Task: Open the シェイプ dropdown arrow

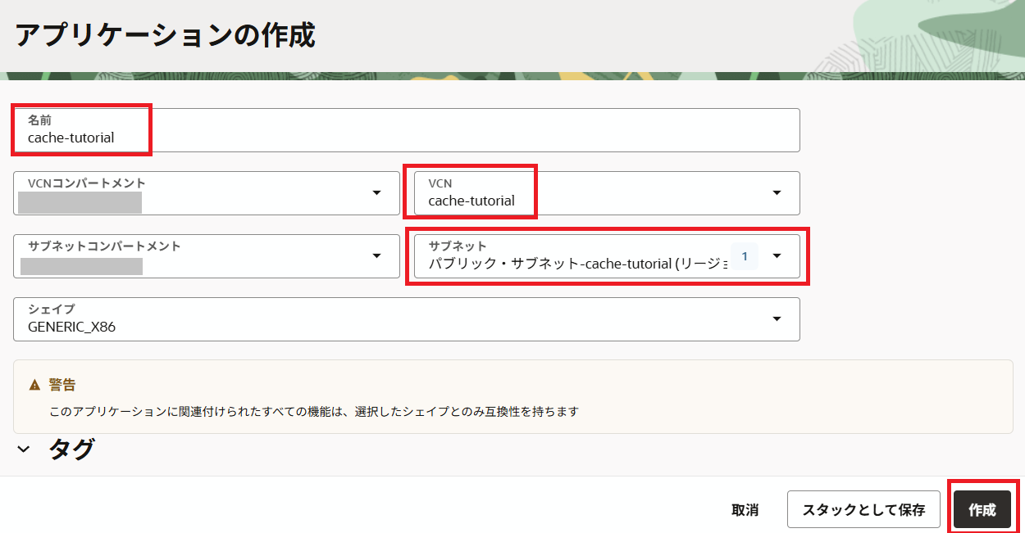Action: (x=777, y=319)
